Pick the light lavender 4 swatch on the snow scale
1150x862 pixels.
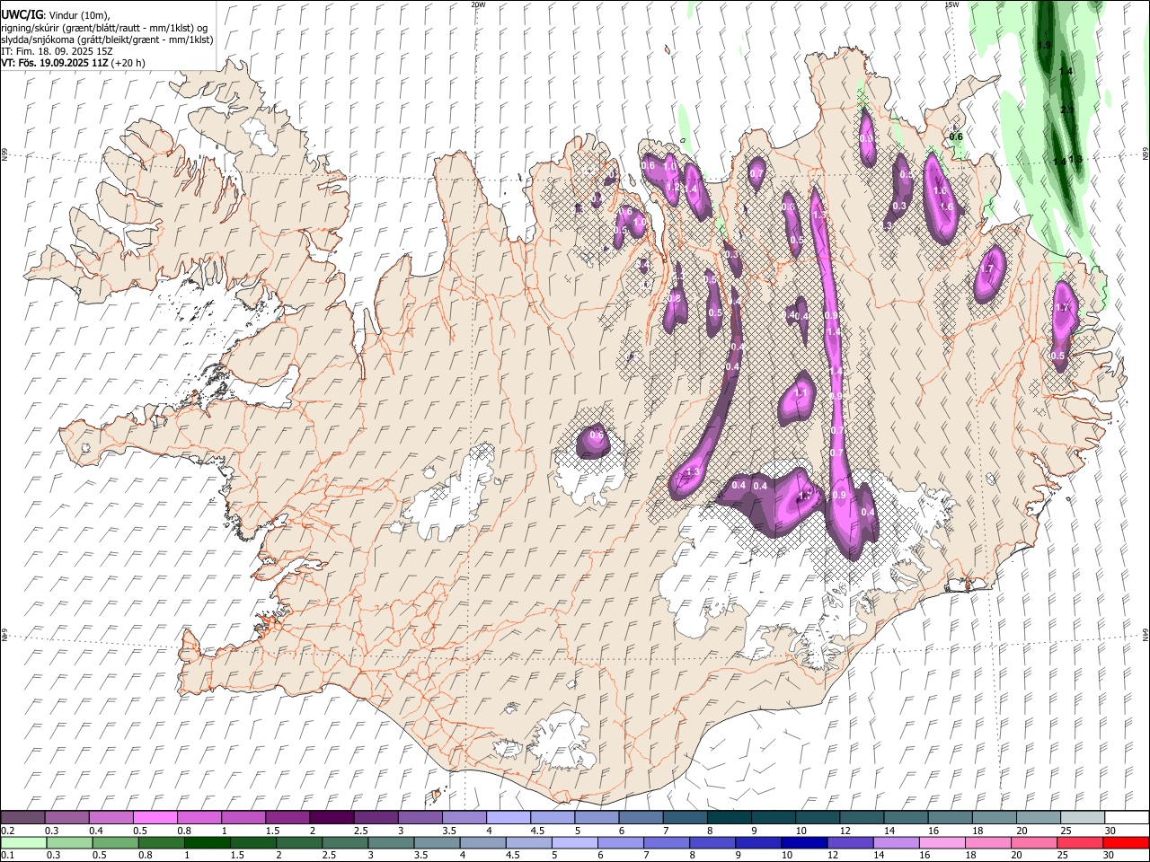509,817
